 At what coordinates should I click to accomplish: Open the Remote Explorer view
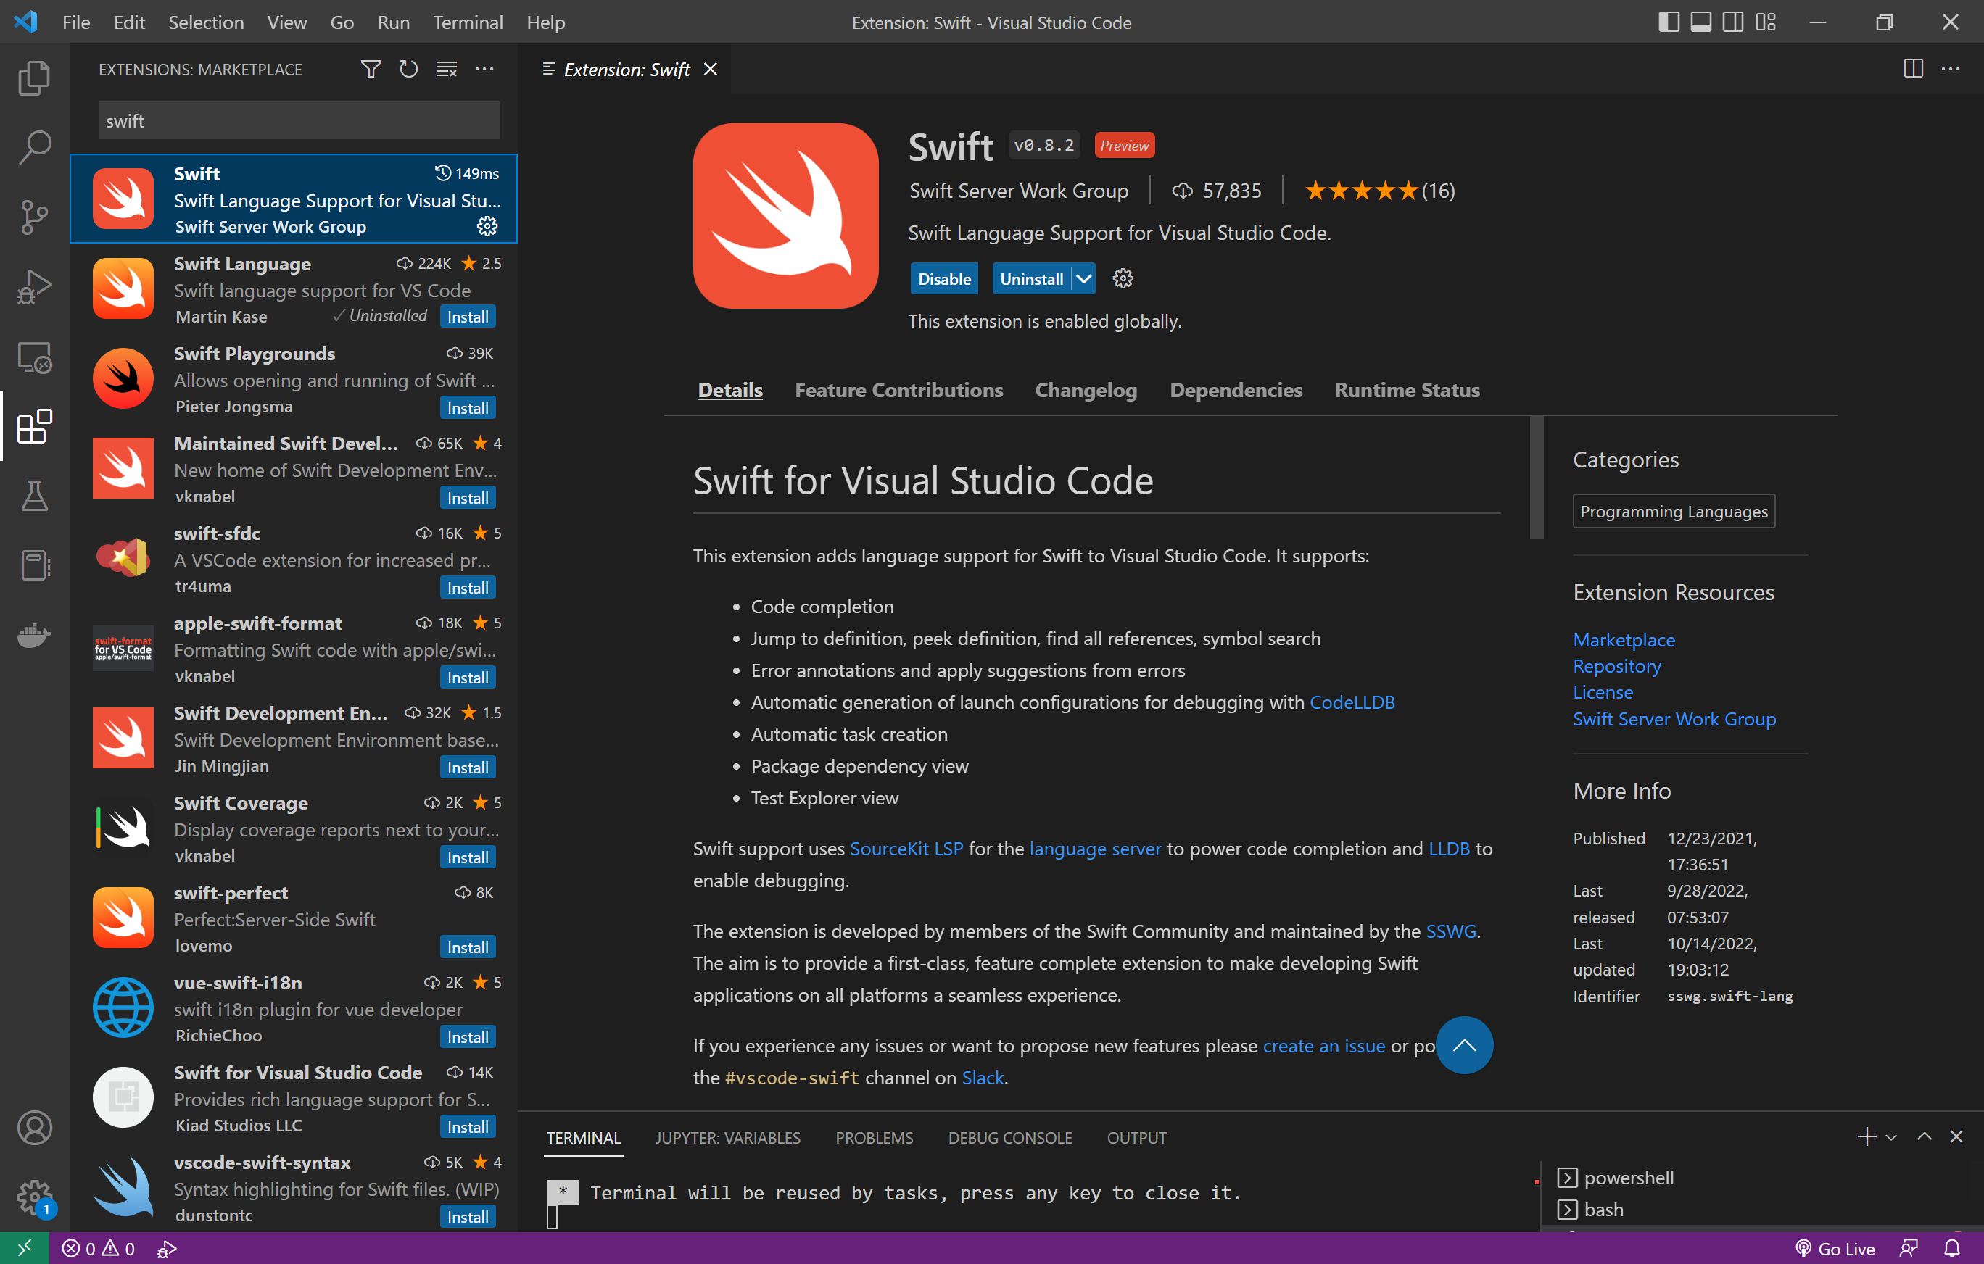tap(34, 357)
